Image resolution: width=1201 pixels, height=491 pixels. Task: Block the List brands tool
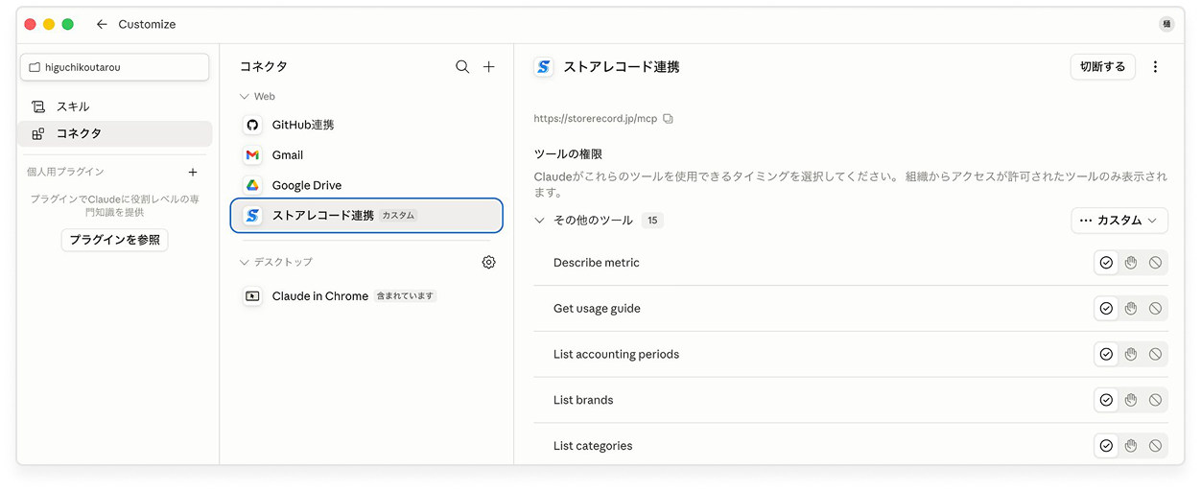pos(1155,400)
